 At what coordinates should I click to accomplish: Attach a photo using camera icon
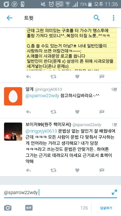point(8,208)
